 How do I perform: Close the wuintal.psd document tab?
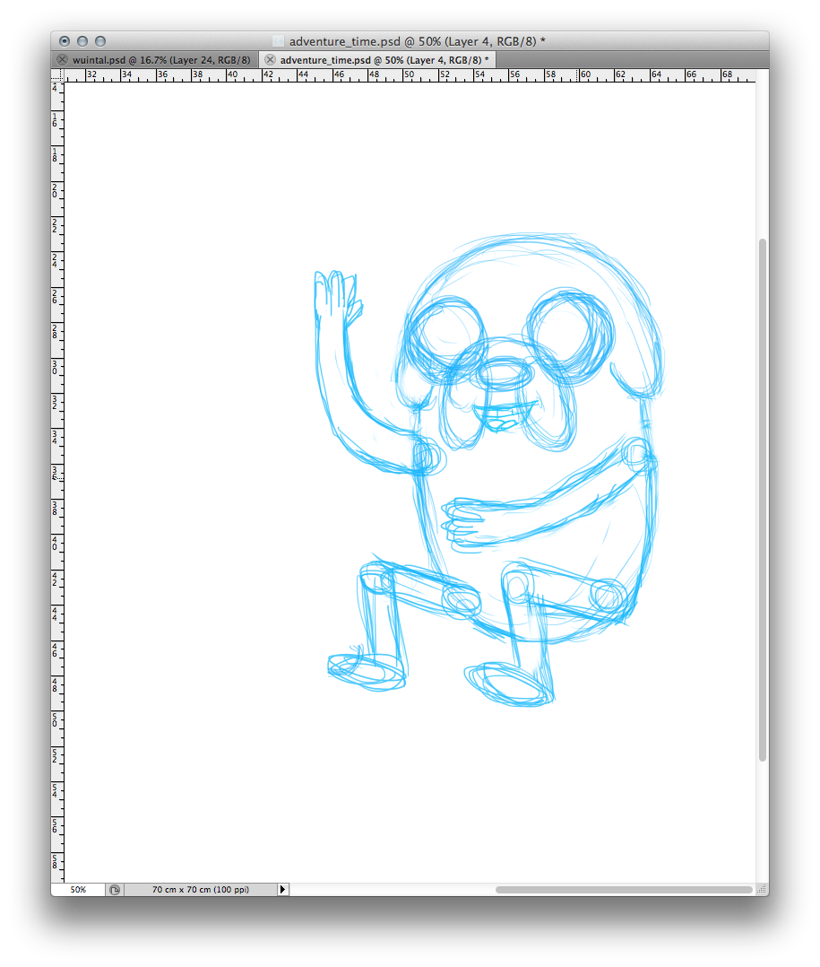(62, 59)
